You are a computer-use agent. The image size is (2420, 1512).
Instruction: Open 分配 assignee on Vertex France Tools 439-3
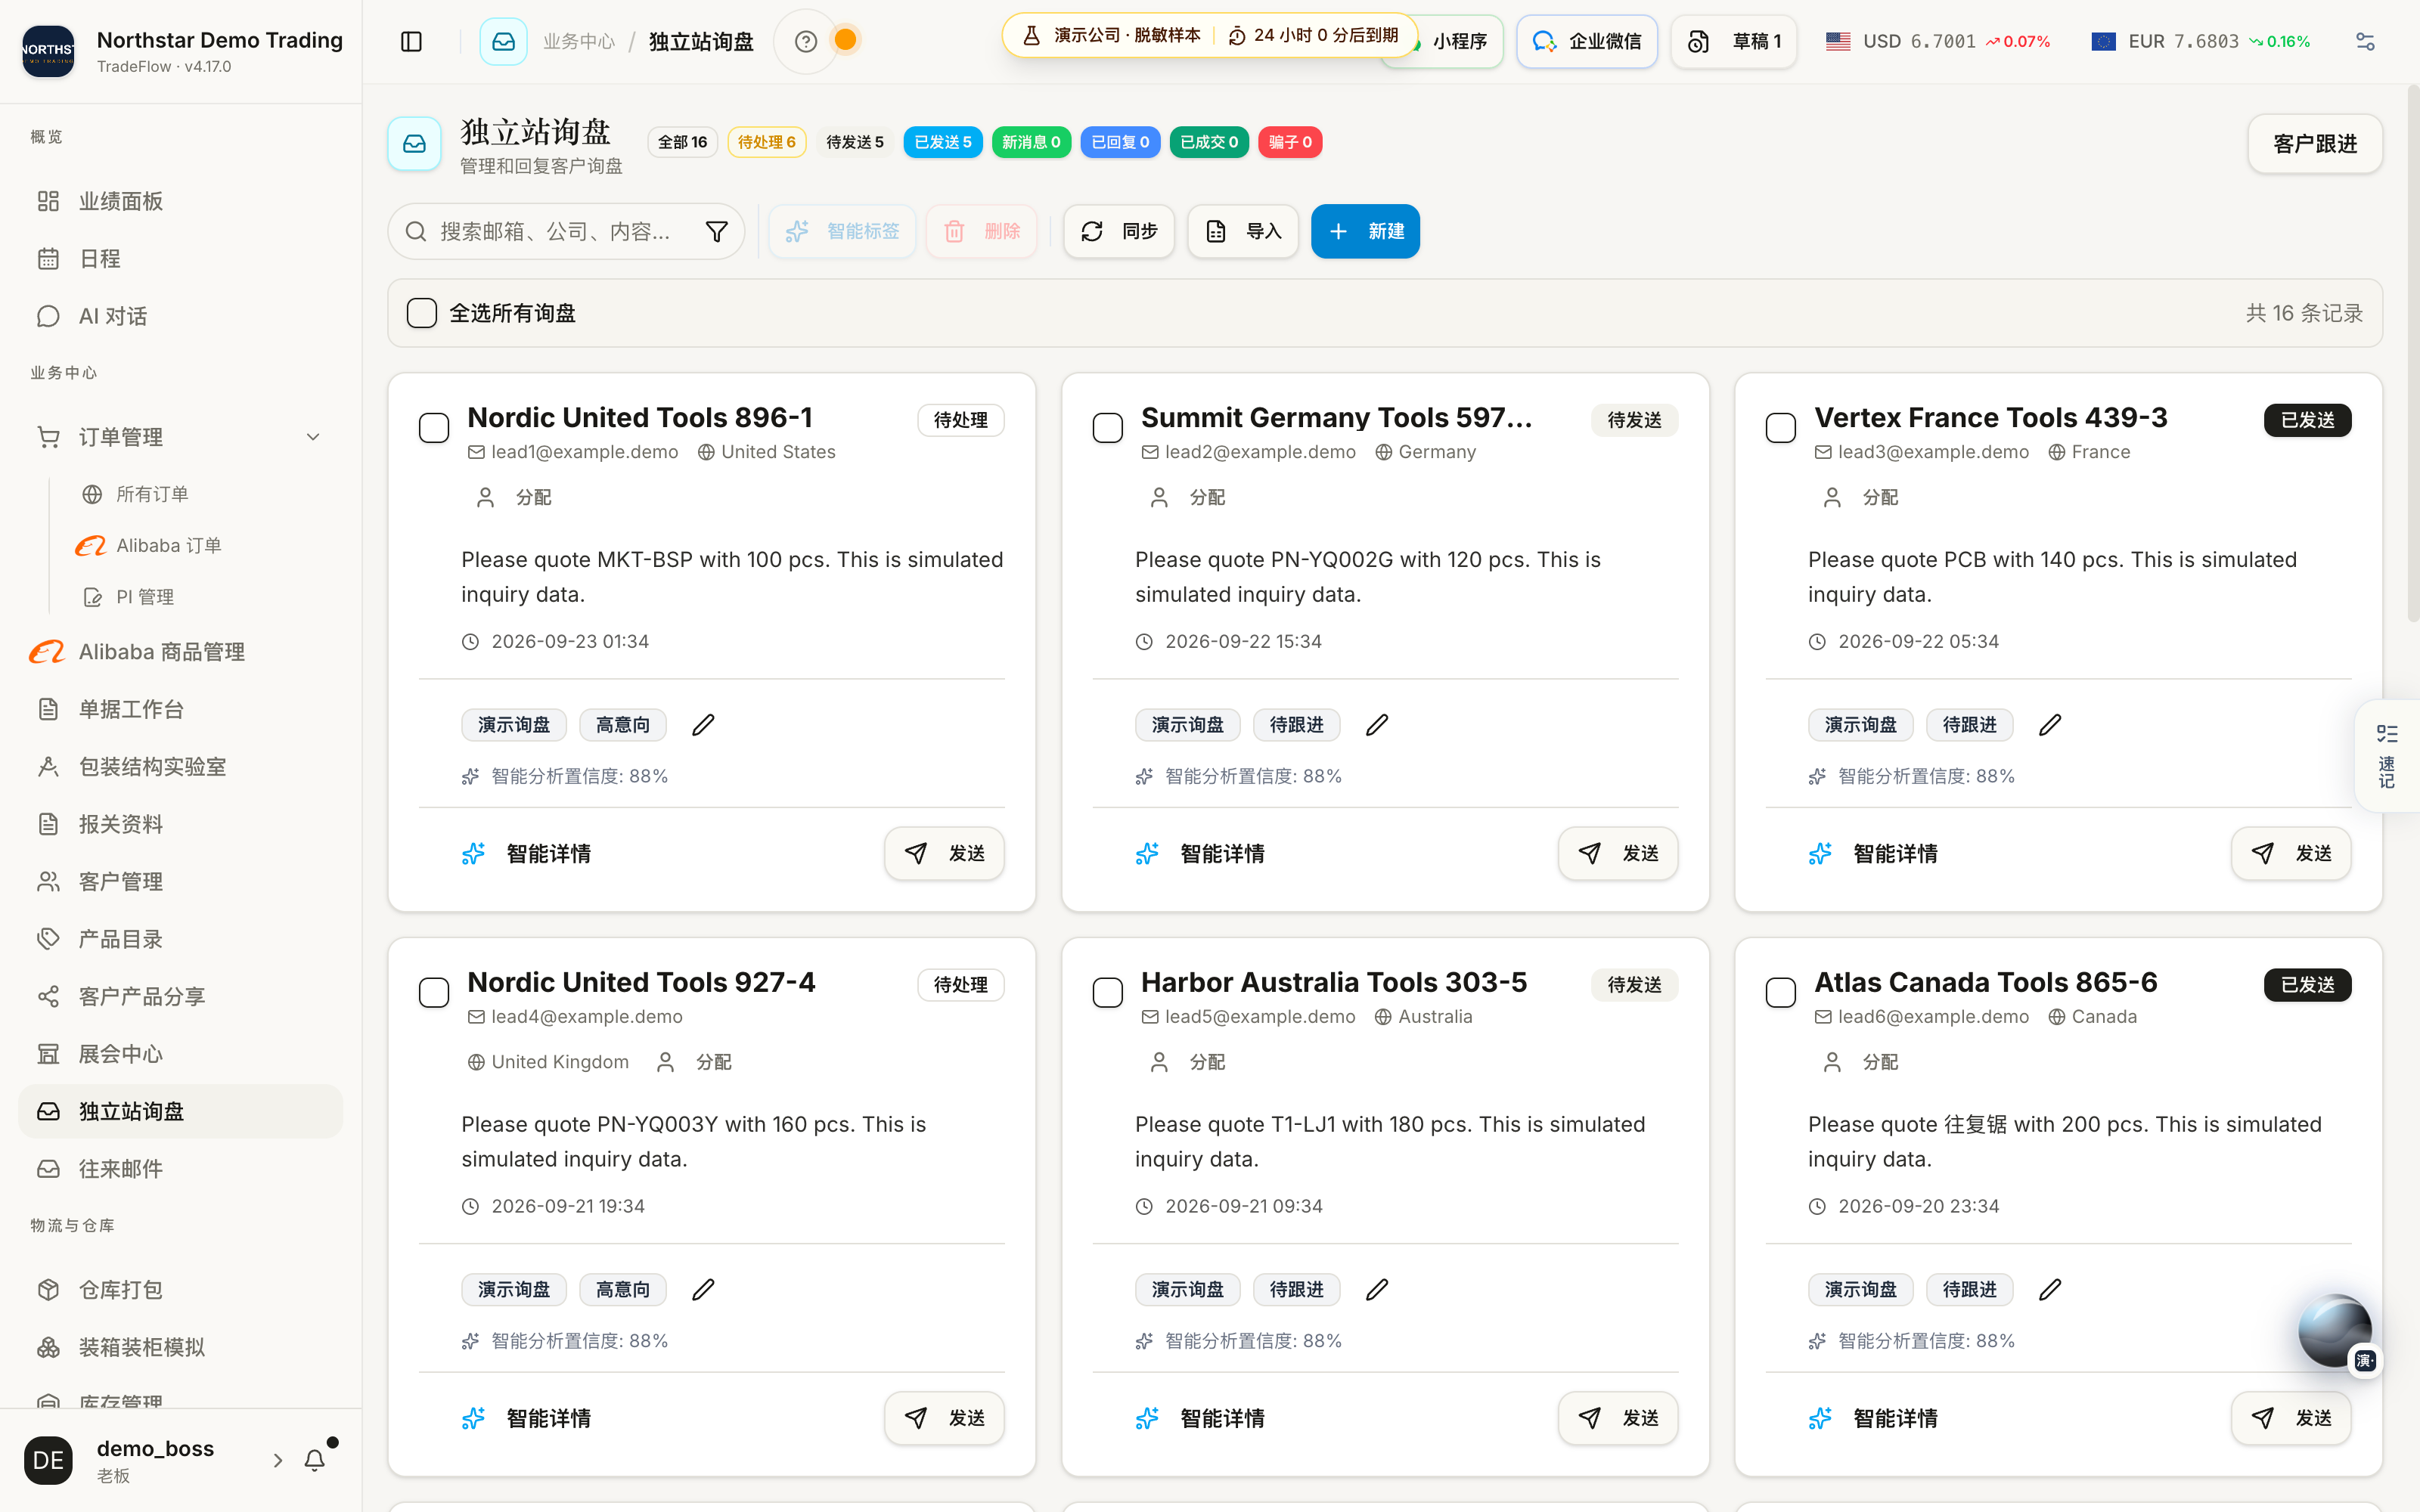pos(1861,497)
